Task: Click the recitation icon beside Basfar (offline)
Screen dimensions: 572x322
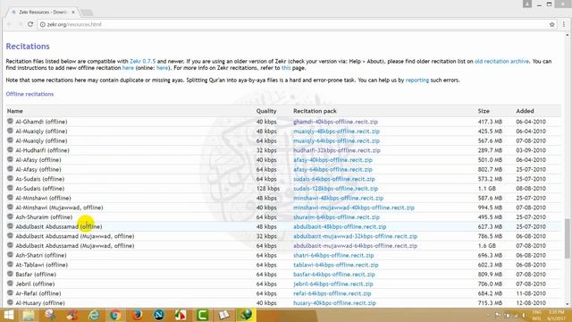Action: [10, 274]
